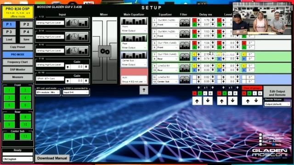
Task: Open the Frequency Chart view
Action: click(17, 62)
